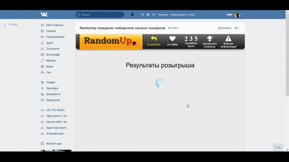
Task: Click the VK logo icon
Action: click(44, 14)
